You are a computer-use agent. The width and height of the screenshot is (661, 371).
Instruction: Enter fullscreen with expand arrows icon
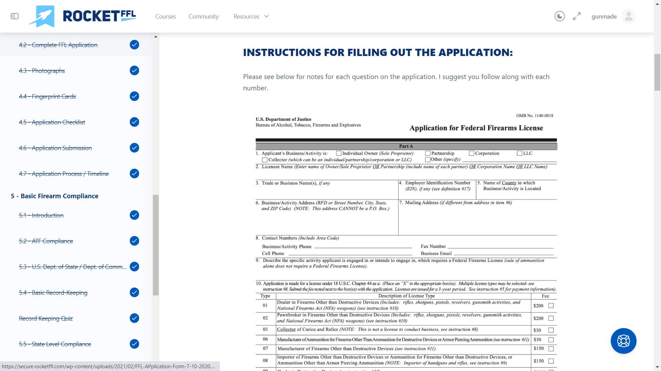(x=577, y=16)
